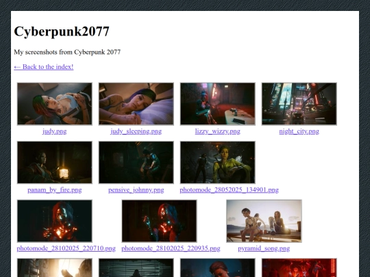
Task: Open the pyramid_song.png thumbnail
Action: [264, 221]
